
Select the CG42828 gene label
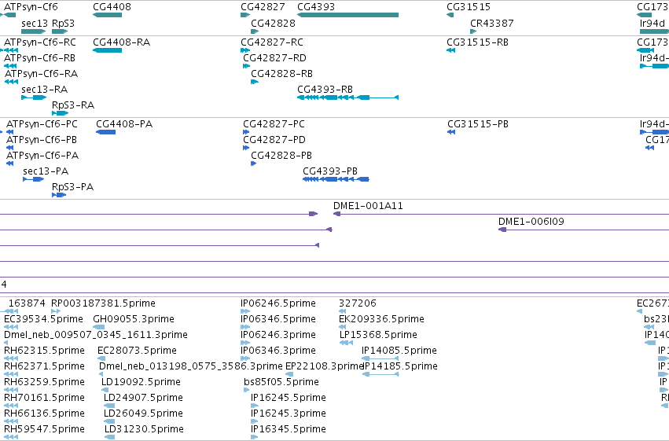pyautogui.click(x=273, y=23)
